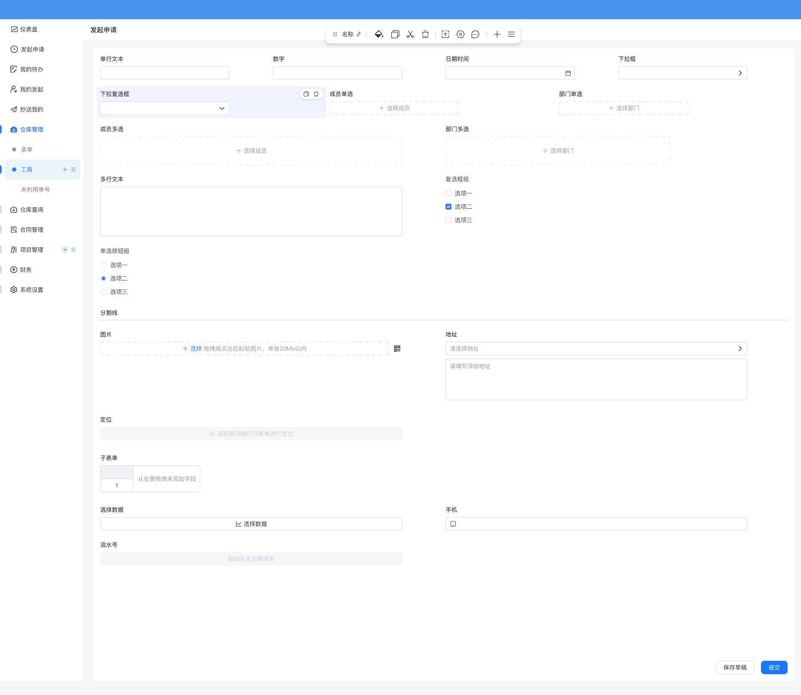801x695 pixels.
Task: Expand the 地址 address picker
Action: tap(741, 349)
